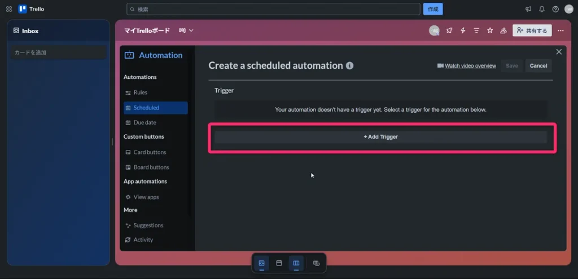Open the automation lightning bolt icon

tap(463, 30)
